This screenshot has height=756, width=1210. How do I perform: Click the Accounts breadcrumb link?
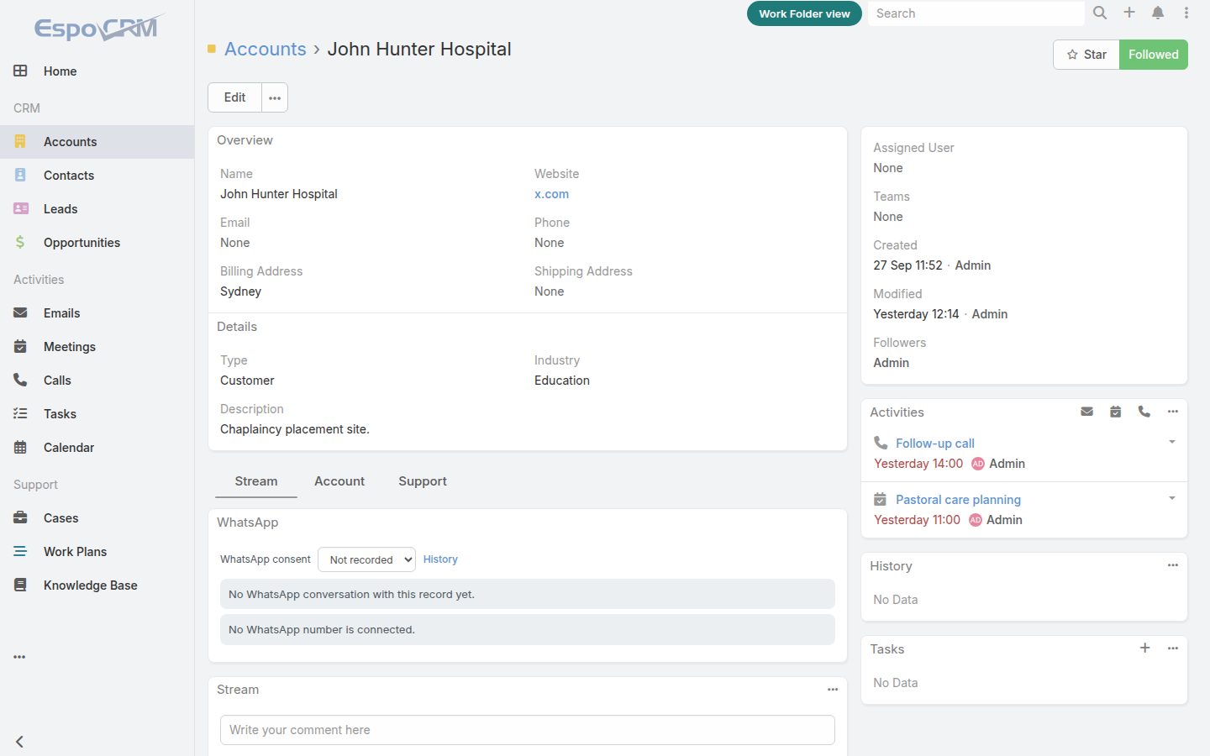[266, 49]
